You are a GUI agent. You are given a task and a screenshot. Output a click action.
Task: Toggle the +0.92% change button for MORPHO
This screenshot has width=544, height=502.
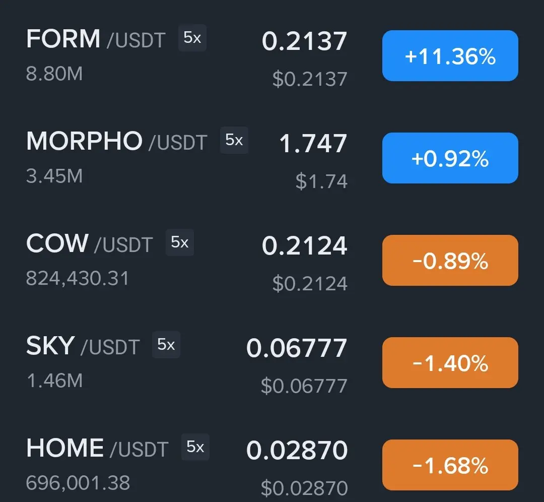450,158
